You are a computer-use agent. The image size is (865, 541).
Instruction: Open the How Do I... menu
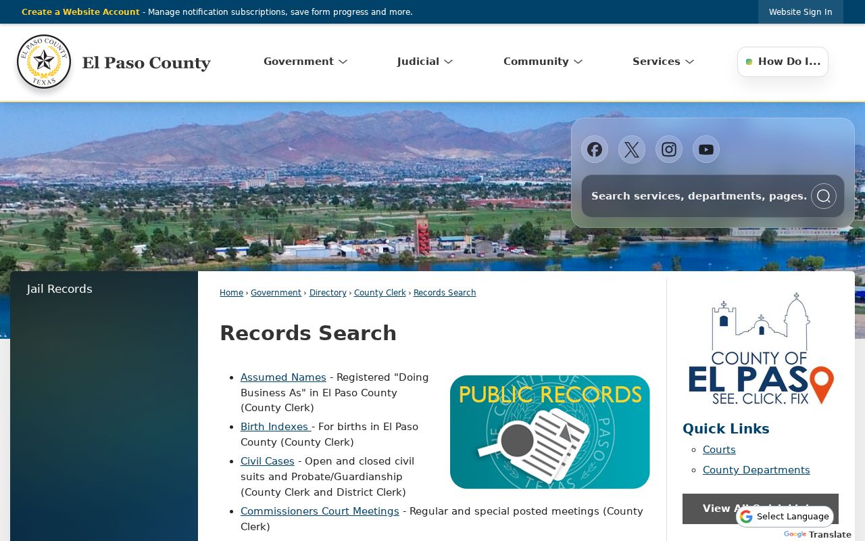coord(783,62)
